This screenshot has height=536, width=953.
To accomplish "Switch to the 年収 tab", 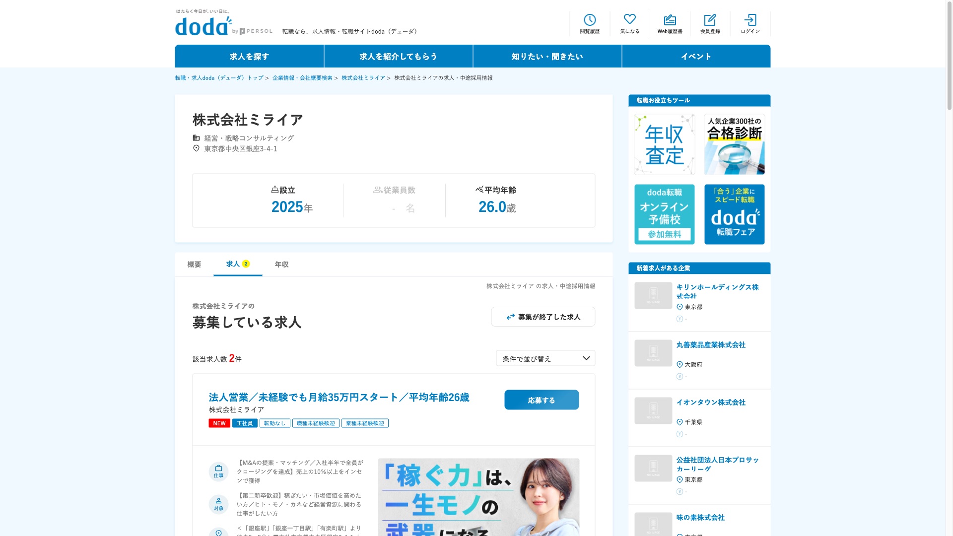I will [281, 265].
